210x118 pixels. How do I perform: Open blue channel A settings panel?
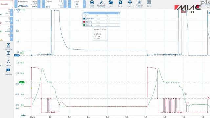coord(5,12)
